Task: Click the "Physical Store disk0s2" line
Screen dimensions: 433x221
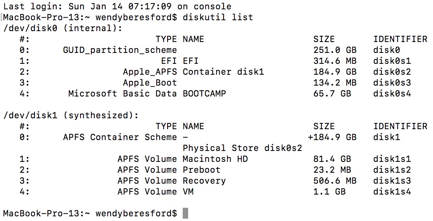Action: coord(243,148)
